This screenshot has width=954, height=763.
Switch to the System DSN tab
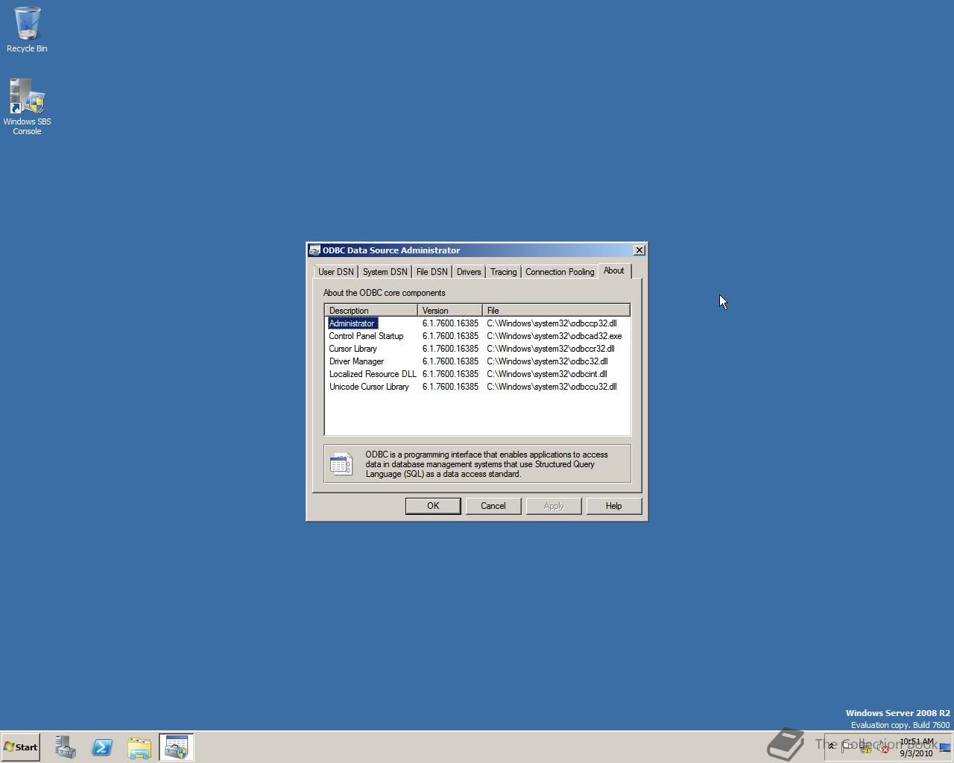pos(385,272)
